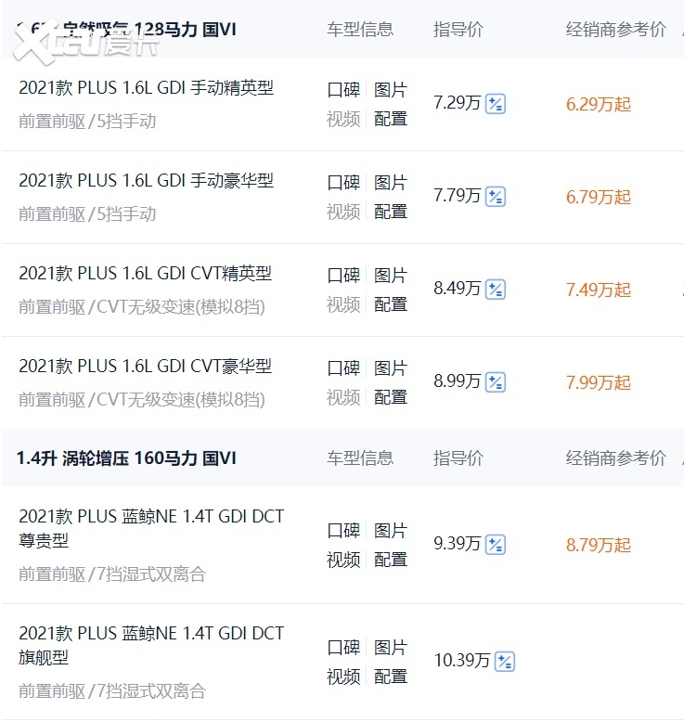Click 1.4升 涡轮增压 160马力 group header
Screen dimensions: 684x722
(126, 458)
